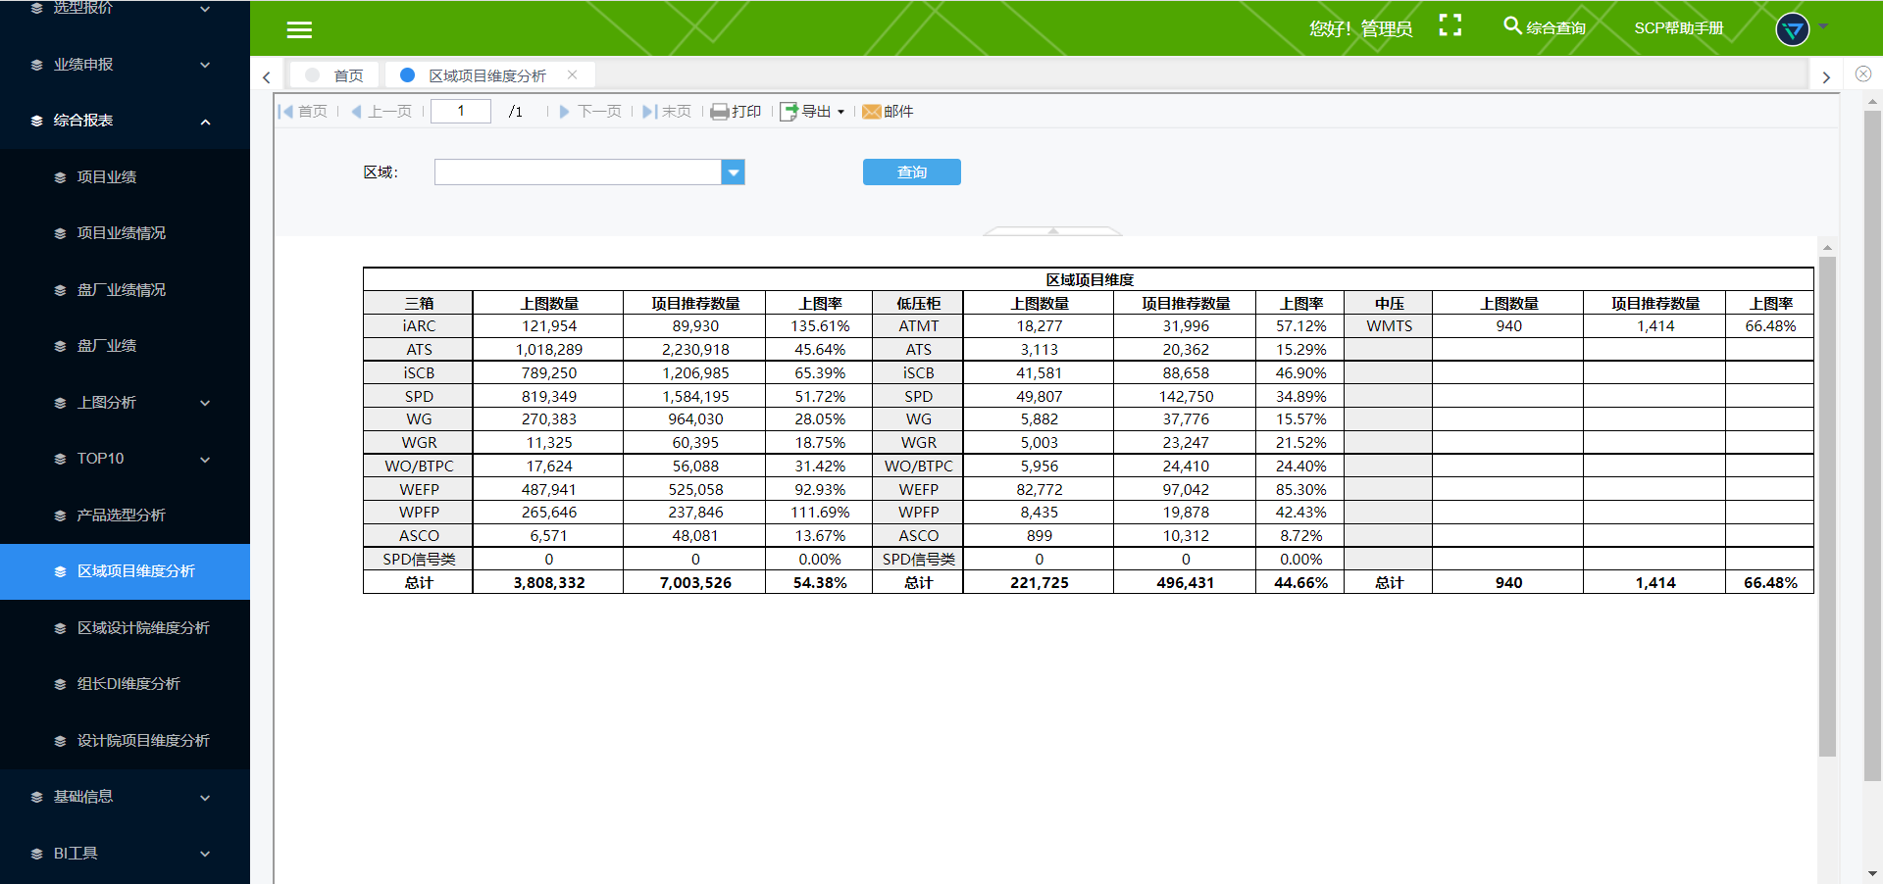Open 综合查询 search in the header
Image resolution: width=1883 pixels, height=884 pixels.
(x=1545, y=27)
